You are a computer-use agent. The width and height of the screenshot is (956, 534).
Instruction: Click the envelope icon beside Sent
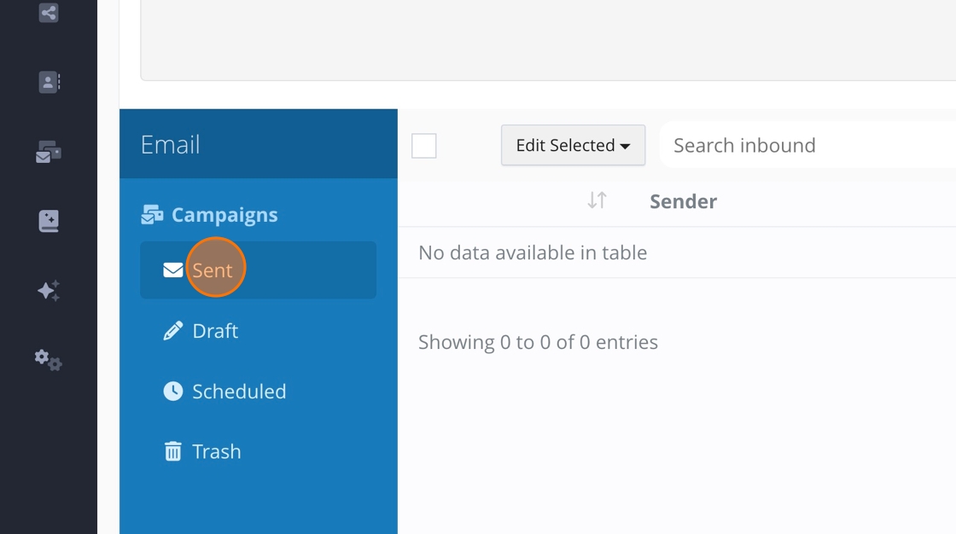coord(173,270)
